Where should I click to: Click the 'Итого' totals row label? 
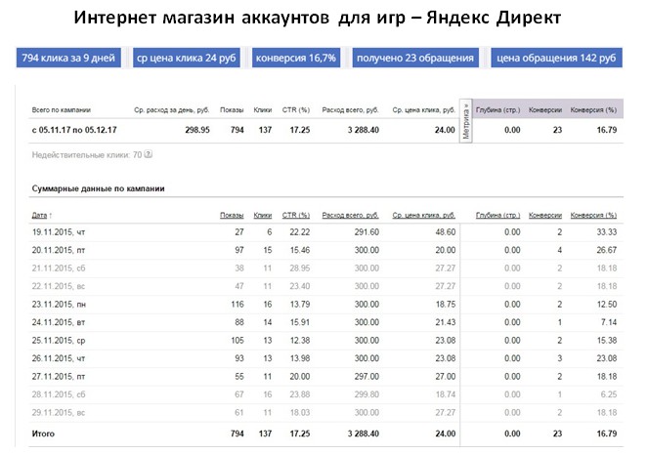click(x=43, y=433)
